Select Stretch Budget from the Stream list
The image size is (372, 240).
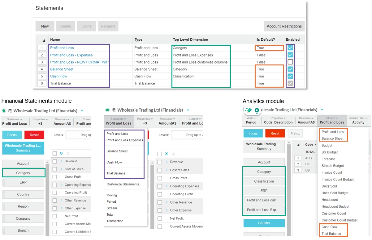click(x=332, y=166)
